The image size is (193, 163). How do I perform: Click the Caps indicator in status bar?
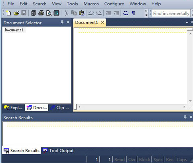[181, 159]
